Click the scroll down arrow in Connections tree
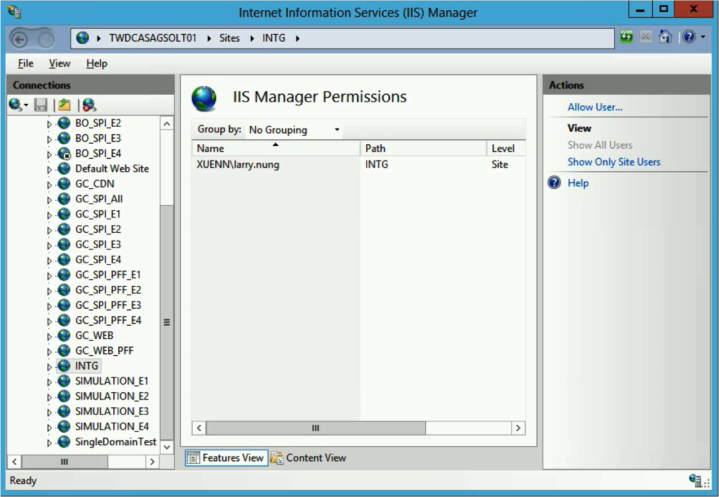The image size is (719, 497). (x=167, y=447)
